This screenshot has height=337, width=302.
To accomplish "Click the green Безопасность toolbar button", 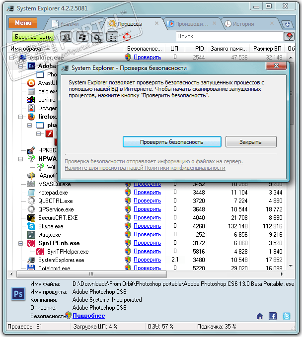I will point(33,37).
